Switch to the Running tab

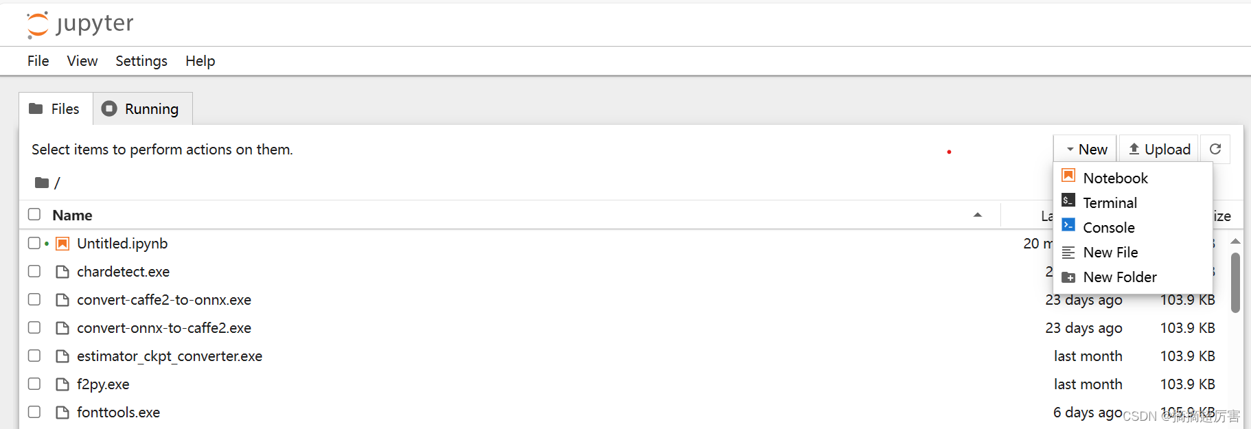coord(141,108)
